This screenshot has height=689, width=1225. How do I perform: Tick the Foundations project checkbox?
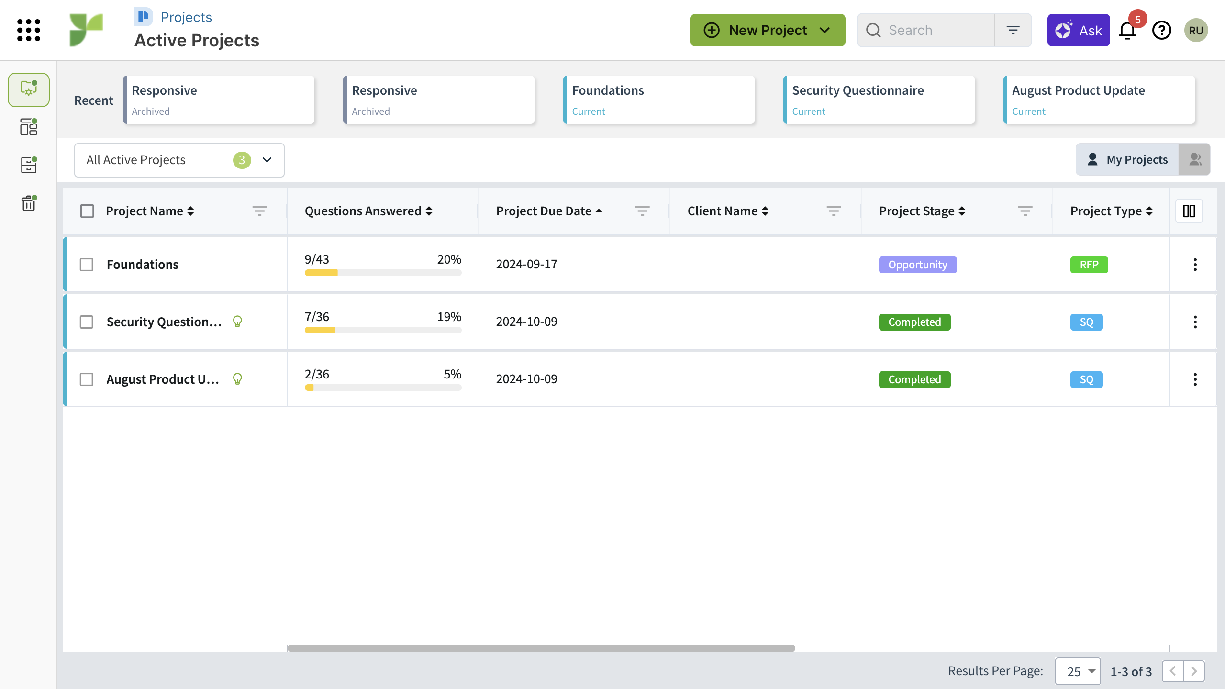tap(87, 265)
